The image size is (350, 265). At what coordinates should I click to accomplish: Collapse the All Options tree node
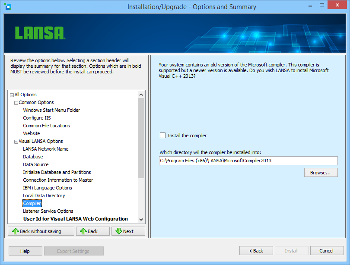12,95
